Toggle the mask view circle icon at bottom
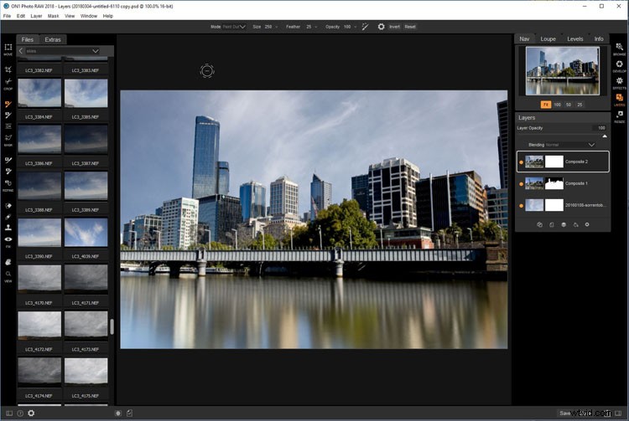The image size is (629, 421). pos(118,413)
